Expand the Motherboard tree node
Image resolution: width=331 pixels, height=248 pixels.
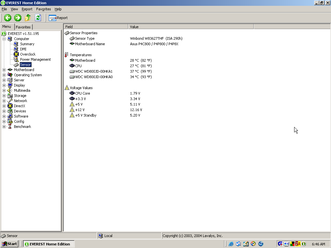tap(4, 70)
